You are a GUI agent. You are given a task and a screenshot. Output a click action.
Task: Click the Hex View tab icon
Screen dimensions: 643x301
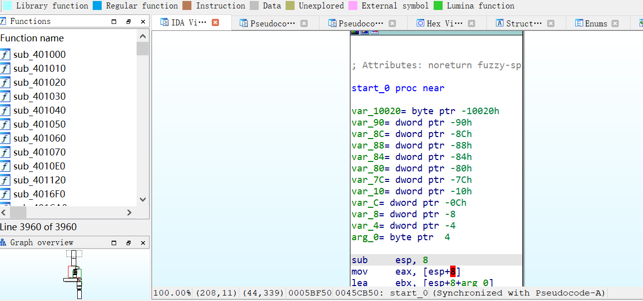pyautogui.click(x=420, y=23)
